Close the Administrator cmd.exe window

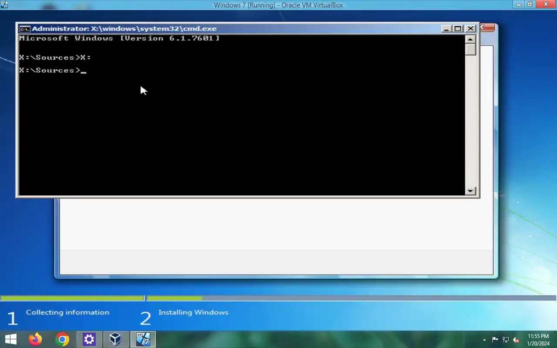(470, 29)
